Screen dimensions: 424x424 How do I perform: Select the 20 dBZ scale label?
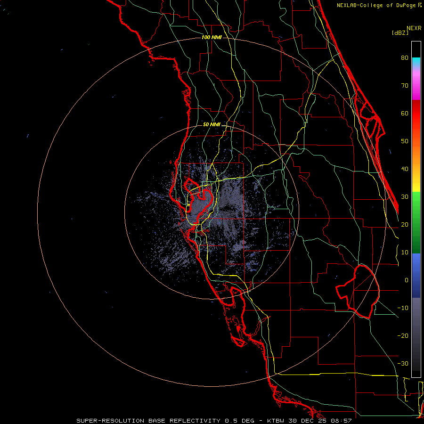click(405, 224)
